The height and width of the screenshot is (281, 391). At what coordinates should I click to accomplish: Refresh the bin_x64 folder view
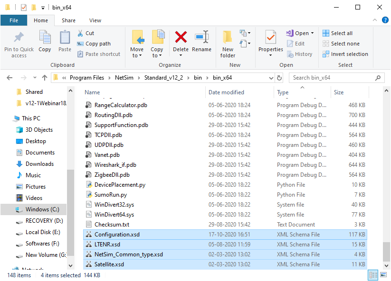click(279, 78)
